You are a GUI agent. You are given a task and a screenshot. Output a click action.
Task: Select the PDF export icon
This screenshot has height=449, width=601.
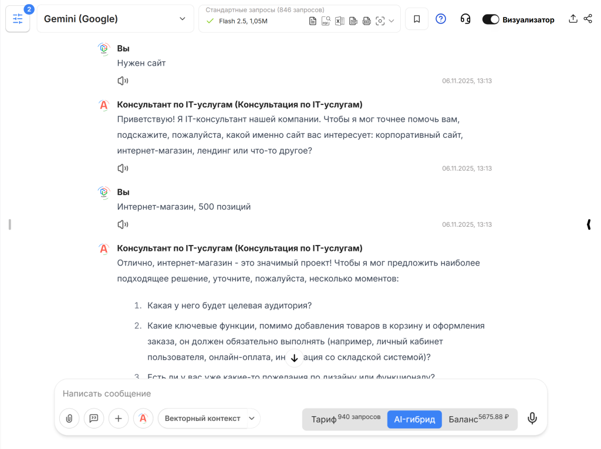tap(326, 21)
